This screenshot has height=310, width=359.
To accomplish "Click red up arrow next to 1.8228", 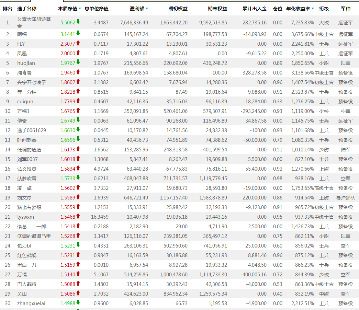I will click(x=78, y=91).
